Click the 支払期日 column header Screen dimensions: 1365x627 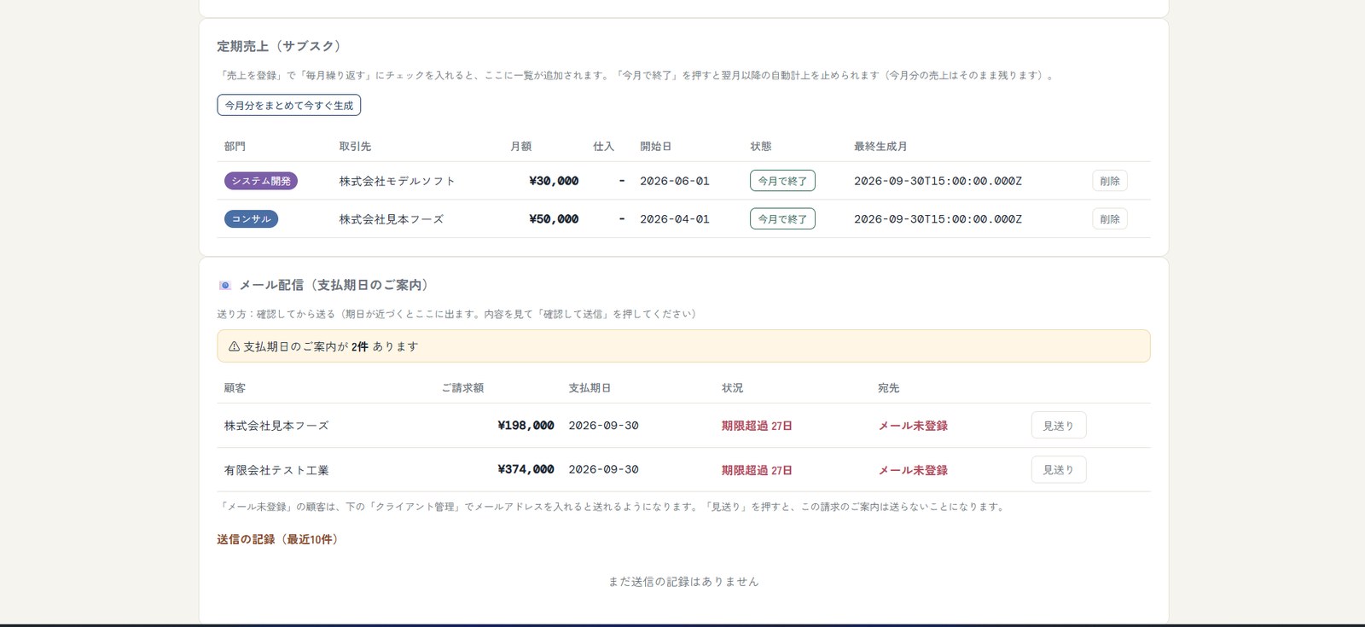[590, 388]
